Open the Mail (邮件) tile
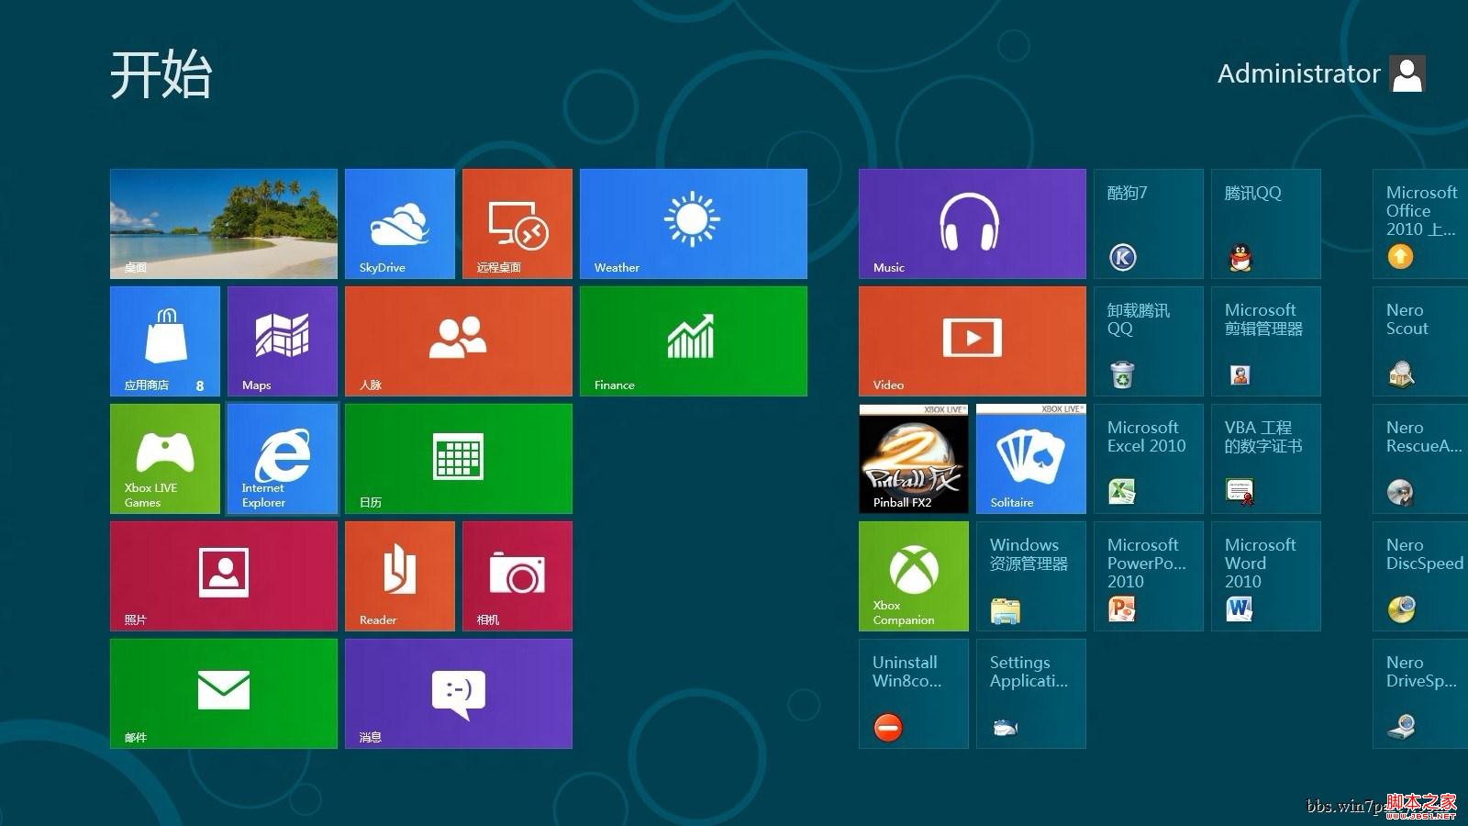 tap(224, 694)
